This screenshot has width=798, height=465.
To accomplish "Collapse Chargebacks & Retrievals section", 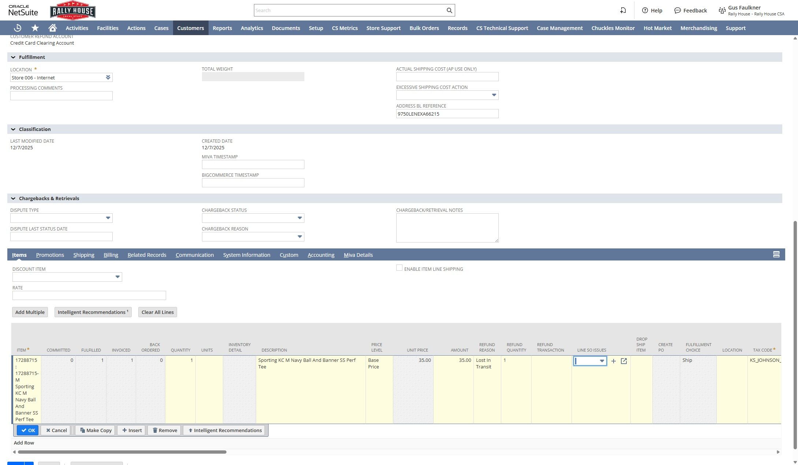I will click(x=13, y=198).
